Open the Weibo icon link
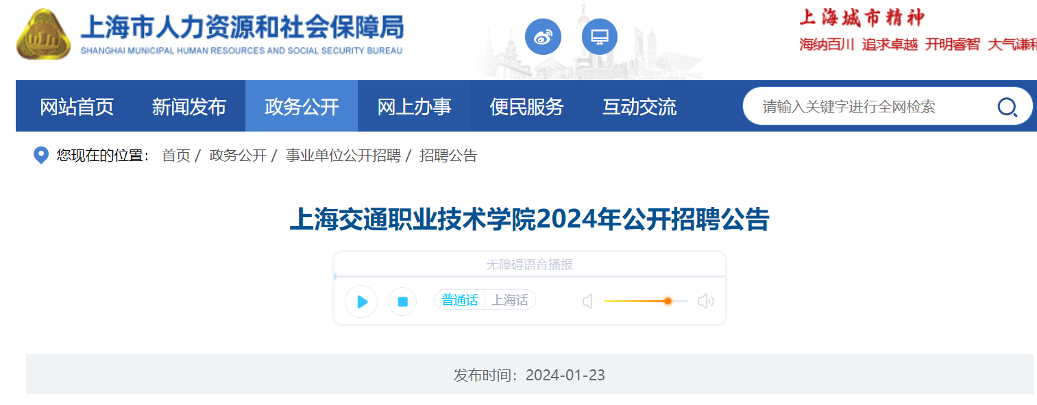Viewport: 1037px width, 405px height. [543, 36]
